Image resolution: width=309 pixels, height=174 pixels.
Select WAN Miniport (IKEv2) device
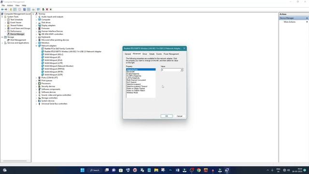(54, 55)
